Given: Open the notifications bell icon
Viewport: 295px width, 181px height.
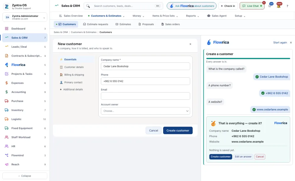Looking at the screenshot, I should click(x=279, y=6).
